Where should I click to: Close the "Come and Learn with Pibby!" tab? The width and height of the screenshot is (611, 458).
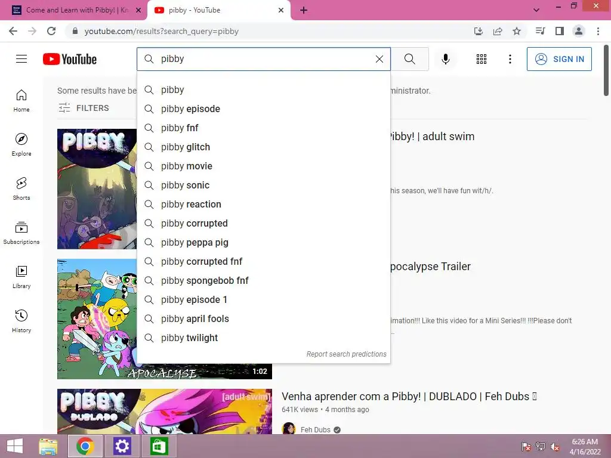138,11
